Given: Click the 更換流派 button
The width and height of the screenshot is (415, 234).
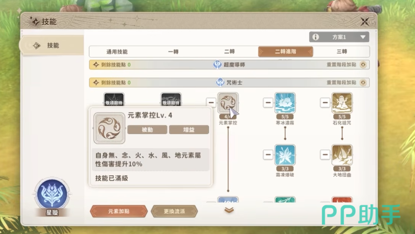Looking at the screenshot, I should click(174, 211).
